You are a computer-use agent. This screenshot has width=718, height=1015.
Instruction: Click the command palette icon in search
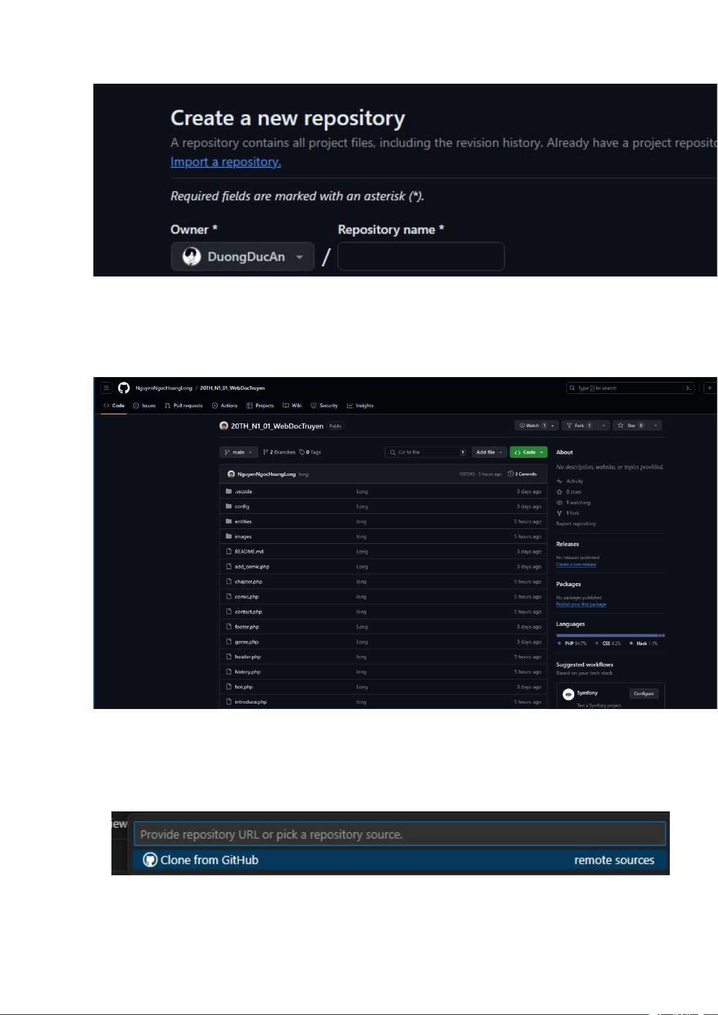[688, 388]
